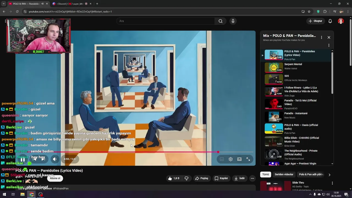Select the Polo & Pan adlı yükleyen chip

(x=311, y=174)
